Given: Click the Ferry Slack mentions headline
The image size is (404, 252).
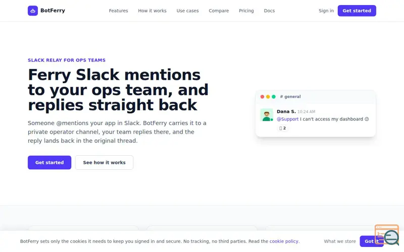Looking at the screenshot, I should click(118, 90).
